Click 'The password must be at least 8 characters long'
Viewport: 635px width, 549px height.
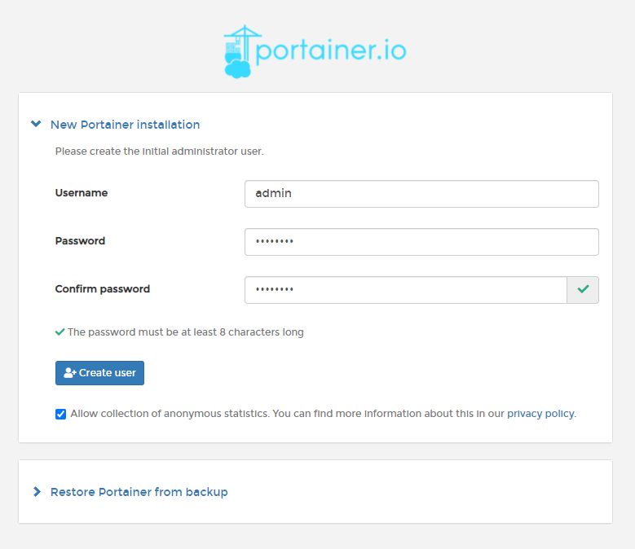tap(186, 332)
